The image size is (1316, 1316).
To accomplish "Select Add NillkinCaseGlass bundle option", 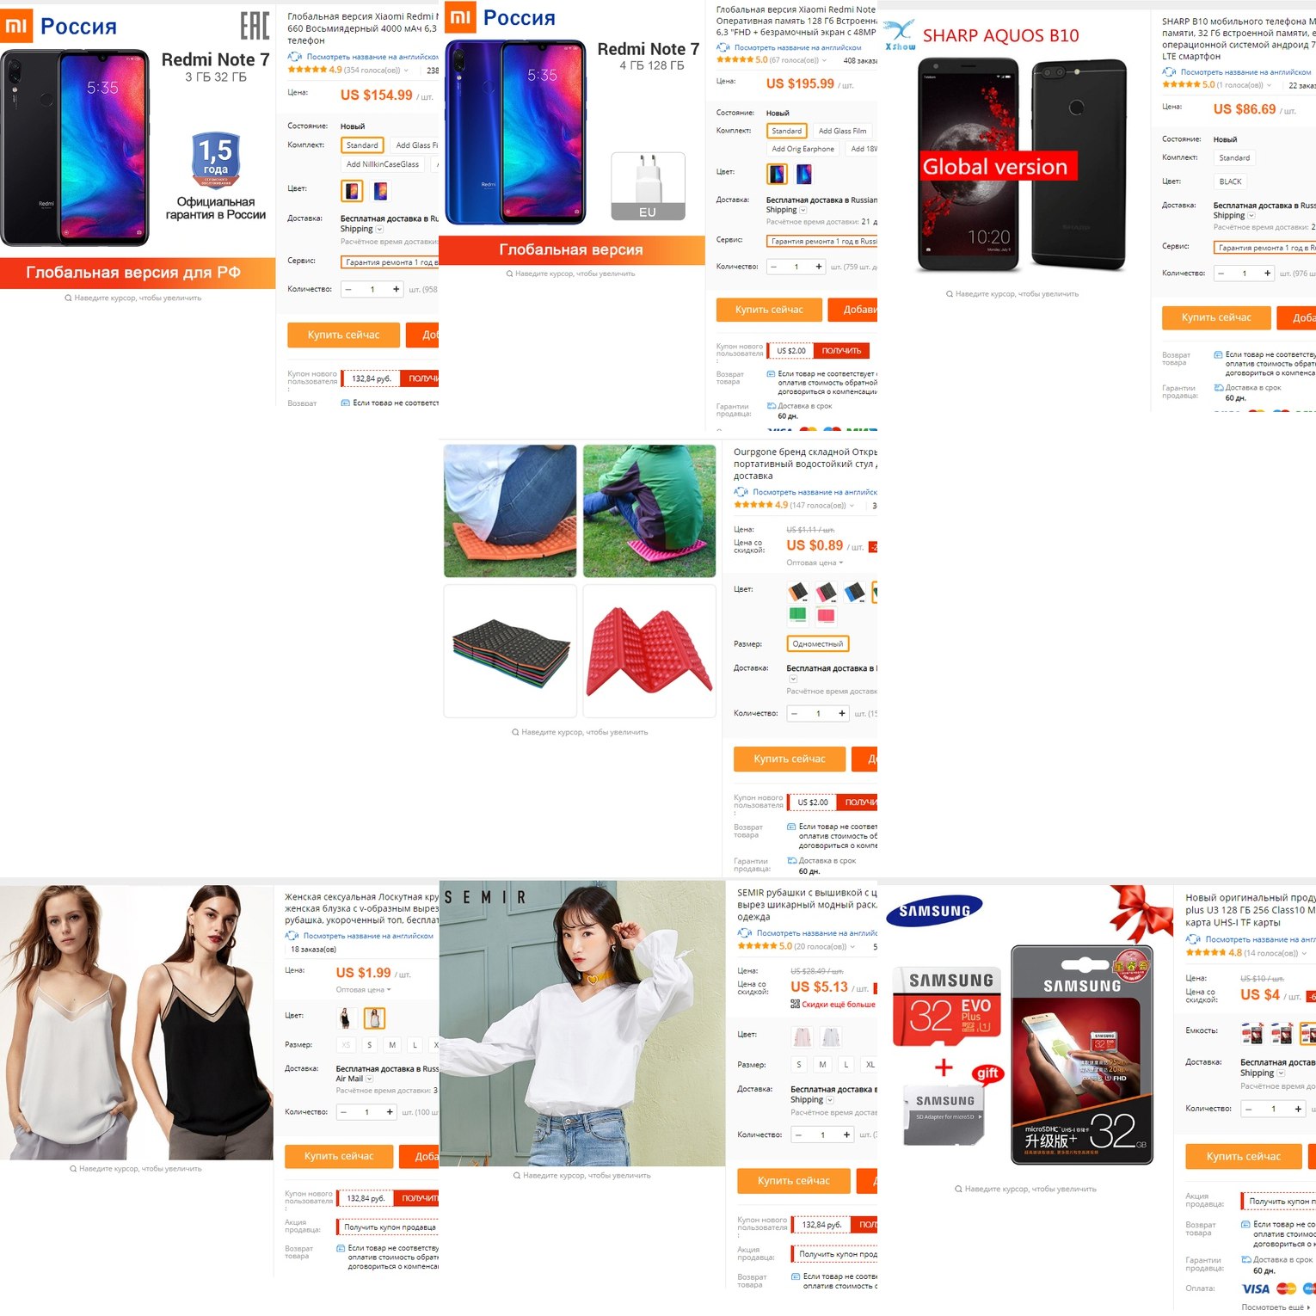I will tap(383, 164).
